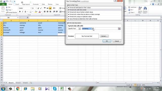The image size is (162, 91).
Task: Switch to the Formulas tab
Action: 36,4
